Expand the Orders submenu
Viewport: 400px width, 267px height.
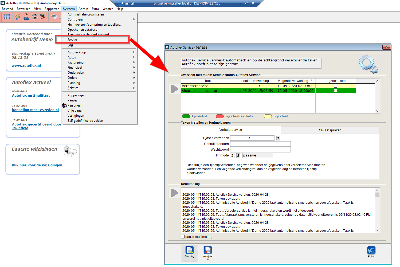(x=100, y=78)
